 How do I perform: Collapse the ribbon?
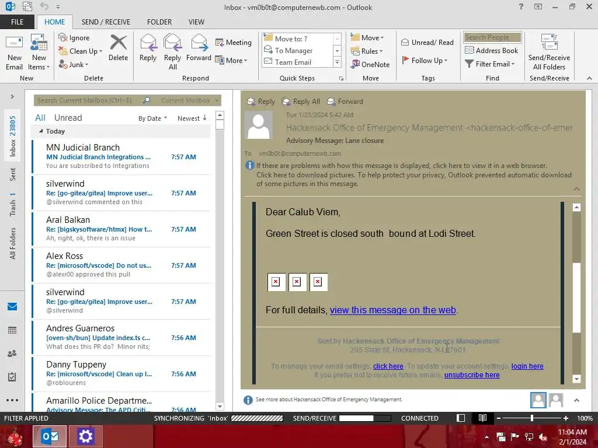click(x=589, y=78)
